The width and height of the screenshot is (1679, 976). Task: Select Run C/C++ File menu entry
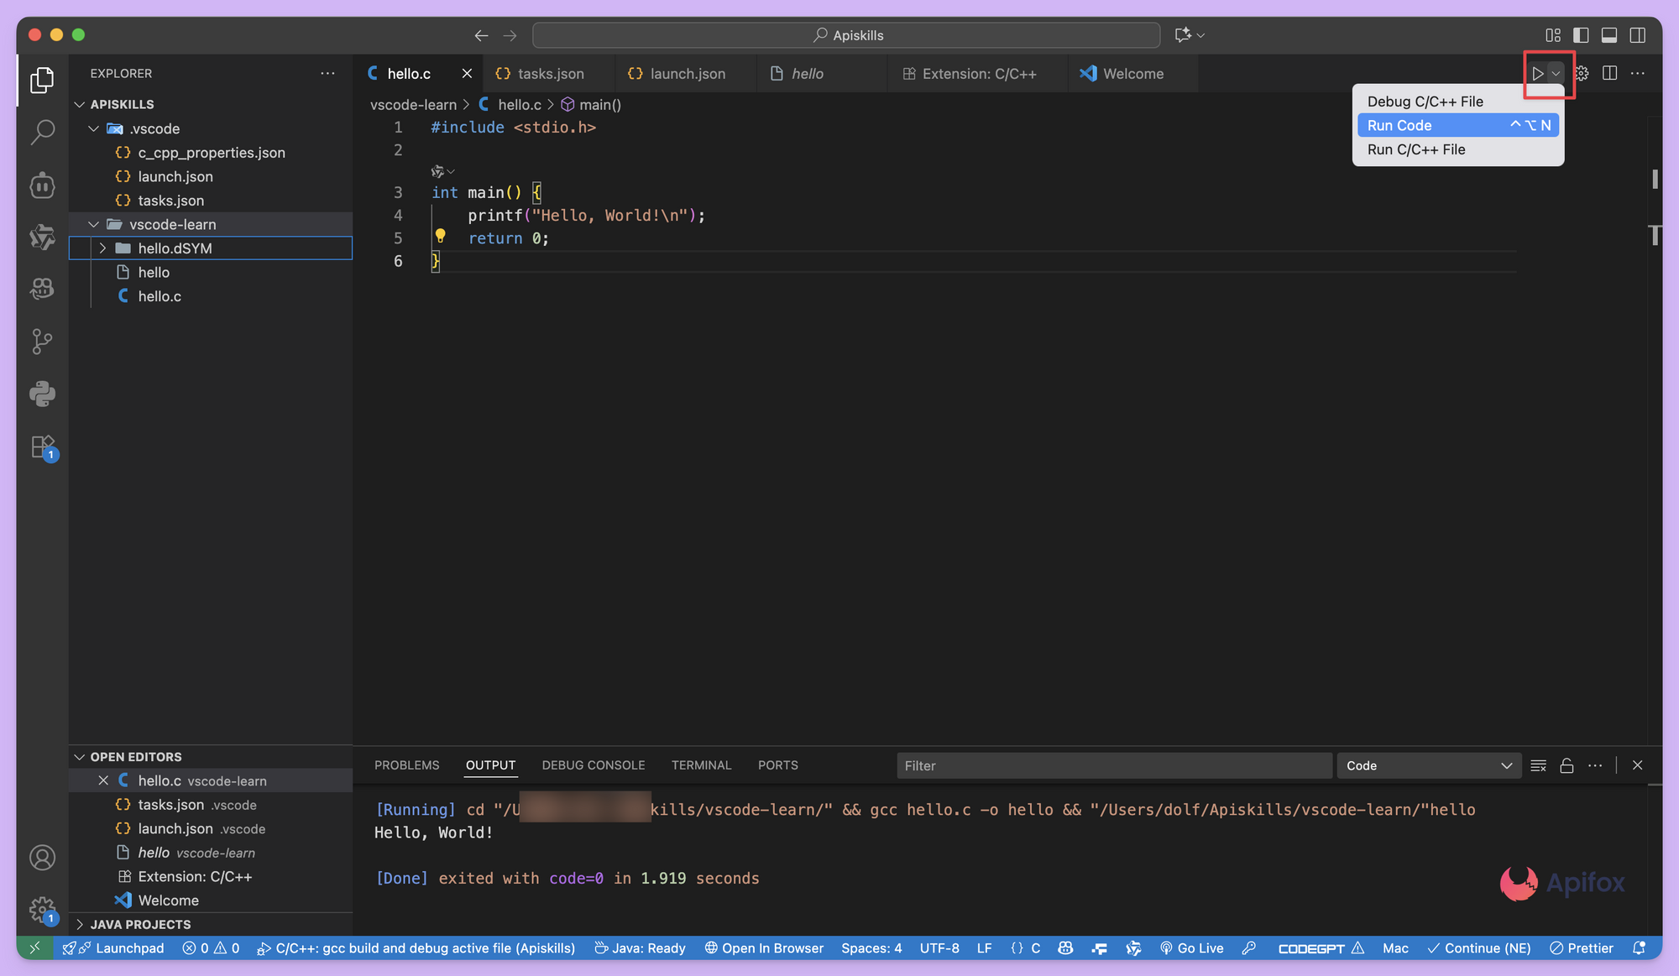[1416, 149]
